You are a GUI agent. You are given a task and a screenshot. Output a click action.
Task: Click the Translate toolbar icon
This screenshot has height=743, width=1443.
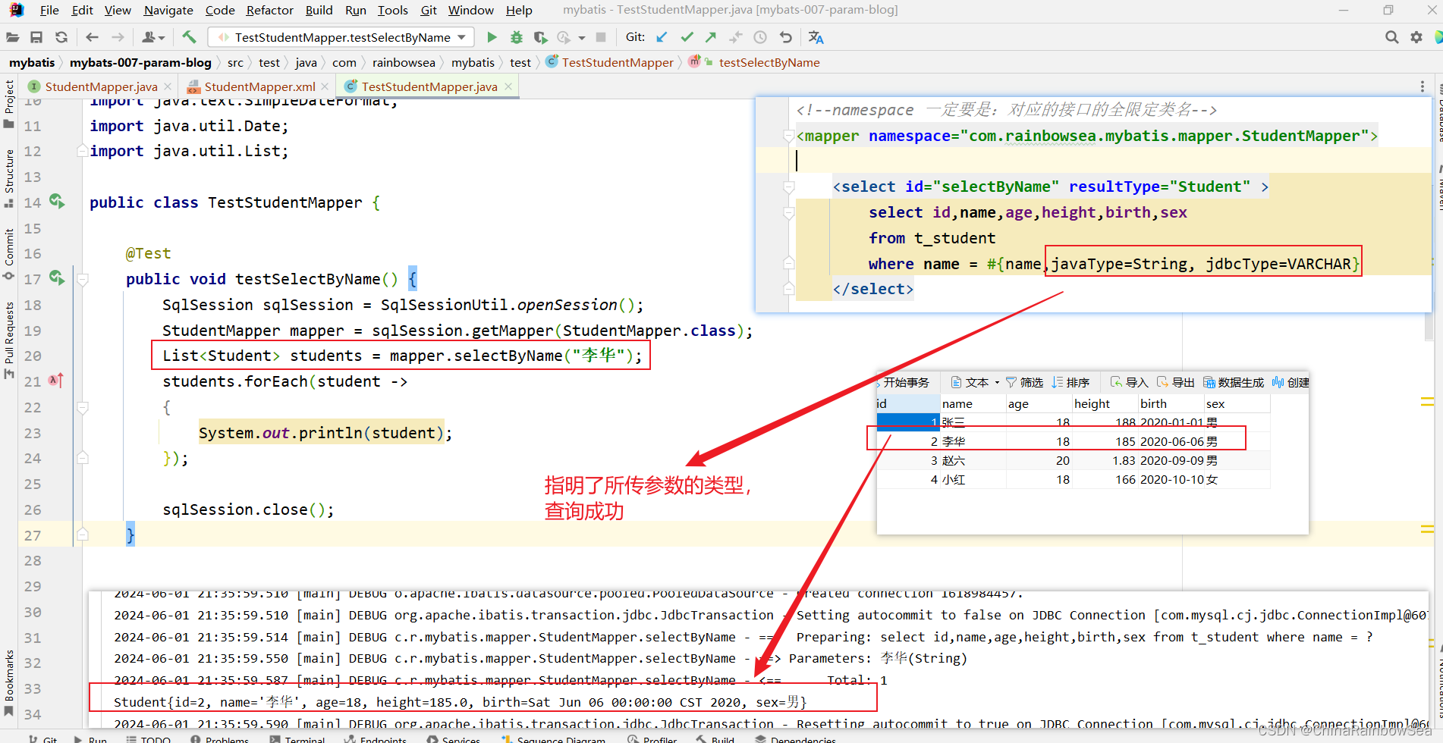tap(816, 37)
